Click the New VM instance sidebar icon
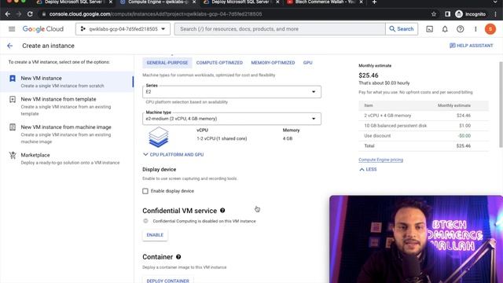Viewport: 503px width, 283px height. [13, 79]
